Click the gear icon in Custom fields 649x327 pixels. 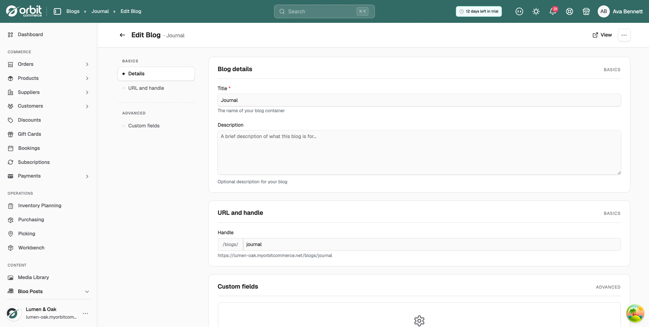419,321
